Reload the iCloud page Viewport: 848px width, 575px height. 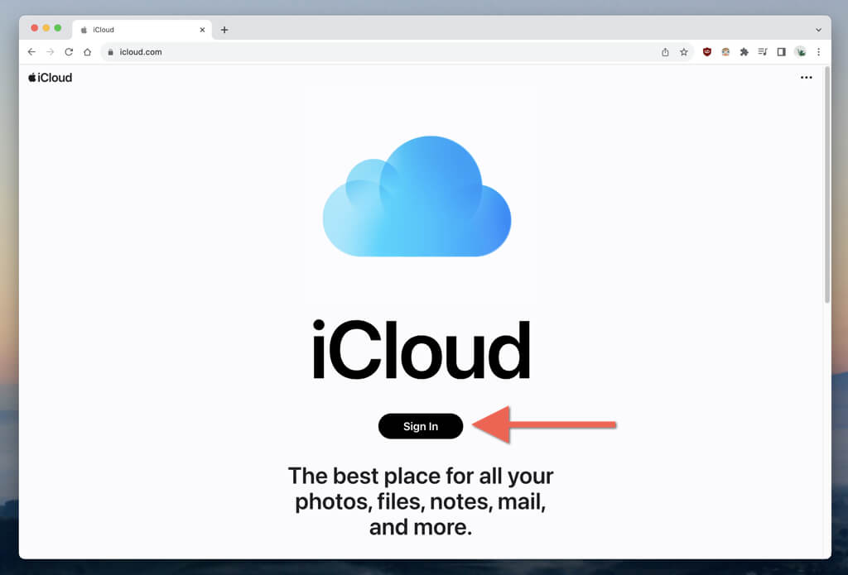pyautogui.click(x=69, y=52)
